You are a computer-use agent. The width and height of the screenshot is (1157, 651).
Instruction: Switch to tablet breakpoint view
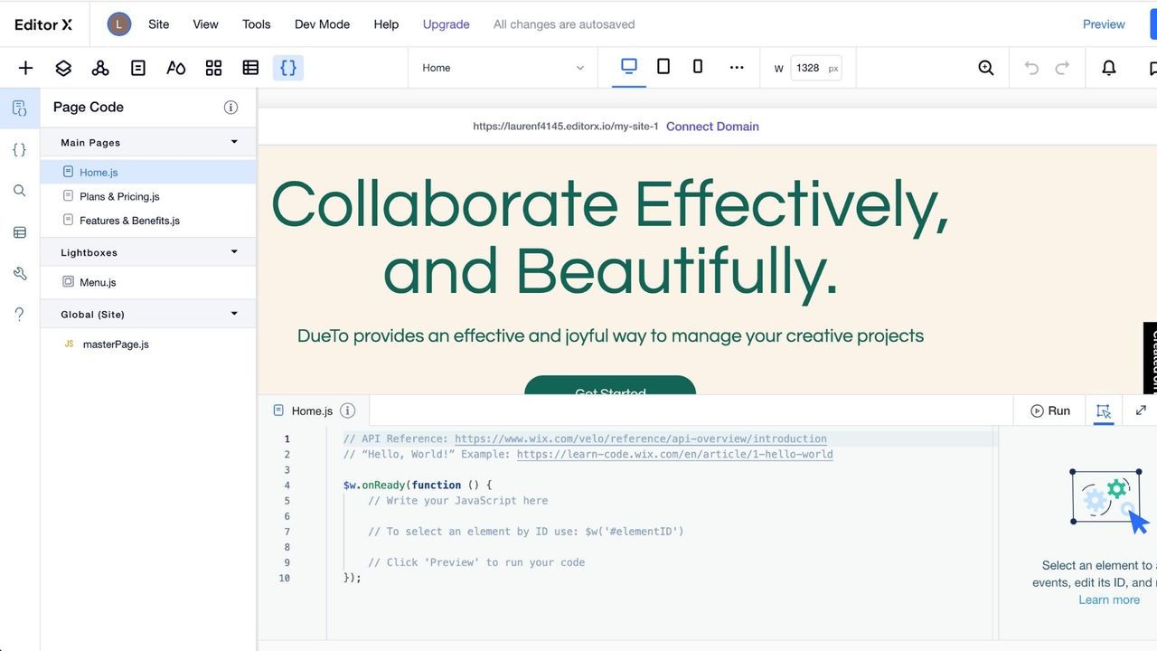(x=663, y=67)
